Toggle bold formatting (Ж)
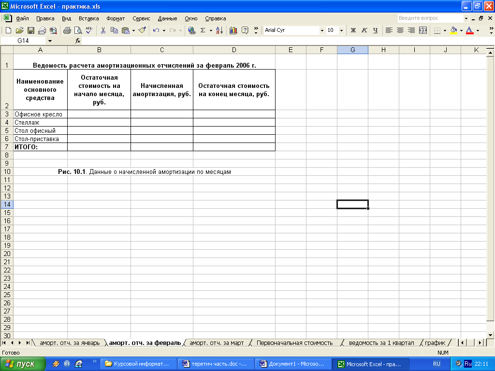The image size is (495, 371). (353, 30)
